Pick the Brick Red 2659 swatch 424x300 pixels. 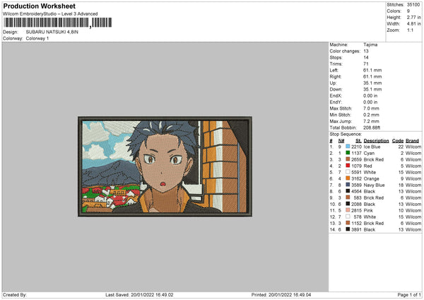pos(348,159)
